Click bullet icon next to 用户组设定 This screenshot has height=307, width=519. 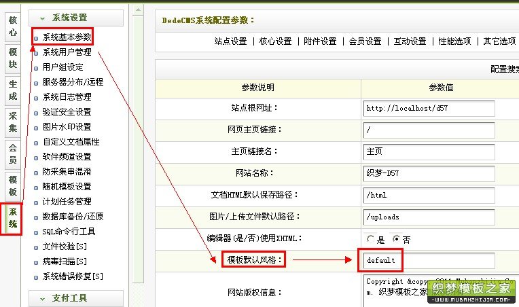(36, 68)
